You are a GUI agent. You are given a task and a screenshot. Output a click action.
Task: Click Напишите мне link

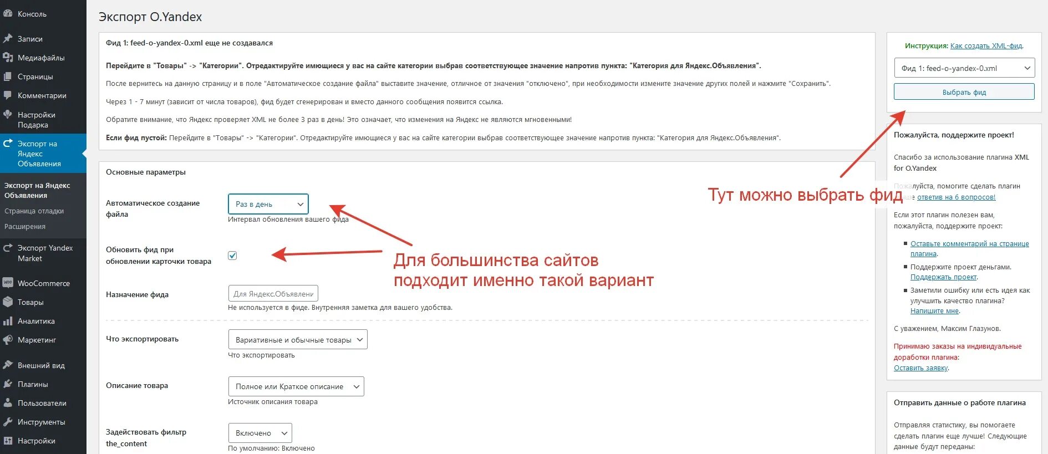click(x=934, y=311)
